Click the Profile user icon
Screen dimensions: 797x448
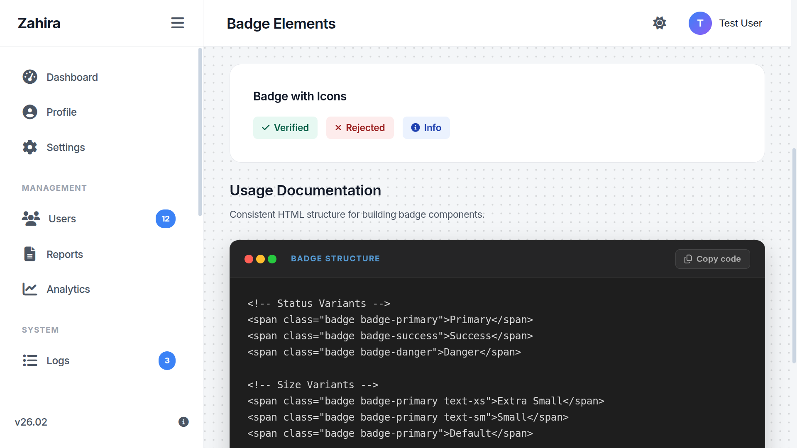(30, 112)
